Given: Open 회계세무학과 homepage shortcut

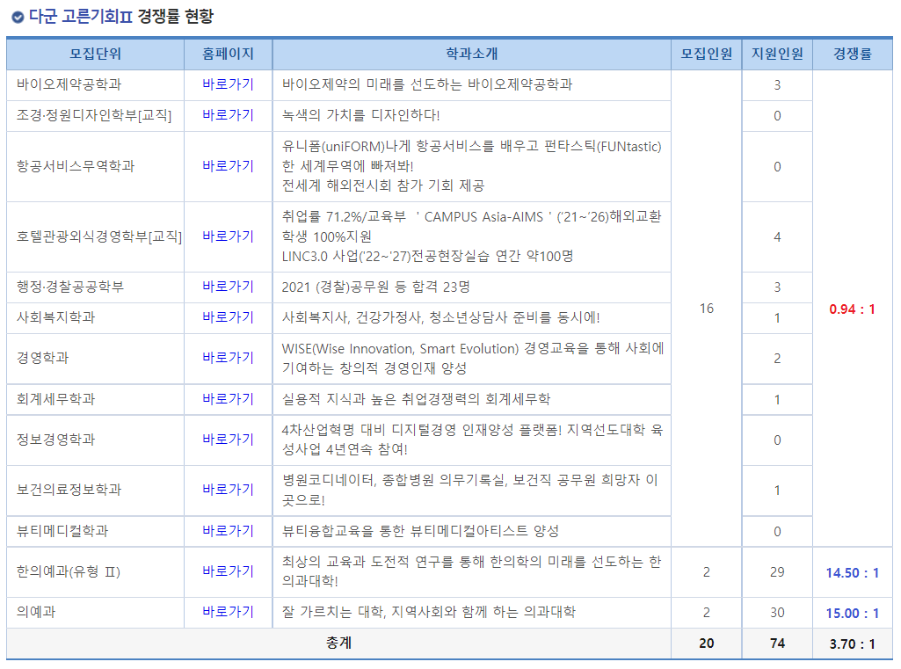Looking at the screenshot, I should click(227, 398).
